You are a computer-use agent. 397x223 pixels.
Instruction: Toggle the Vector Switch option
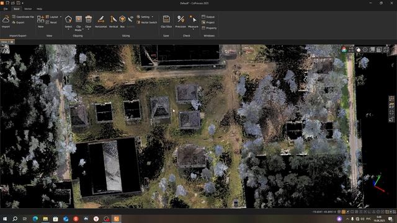[147, 22]
